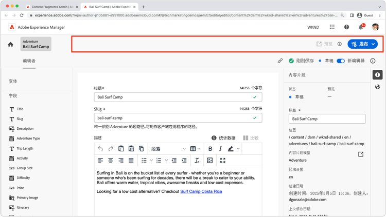Open Surf Camp Costa Rica link
The width and height of the screenshot is (386, 217).
point(201,191)
